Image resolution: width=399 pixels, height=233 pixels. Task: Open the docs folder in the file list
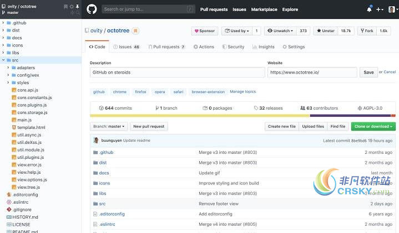(x=104, y=173)
